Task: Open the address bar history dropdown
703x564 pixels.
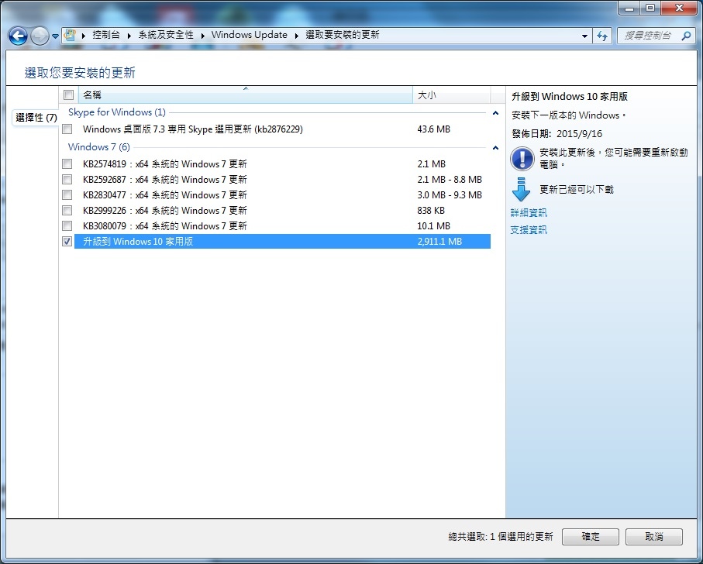Action: 584,36
